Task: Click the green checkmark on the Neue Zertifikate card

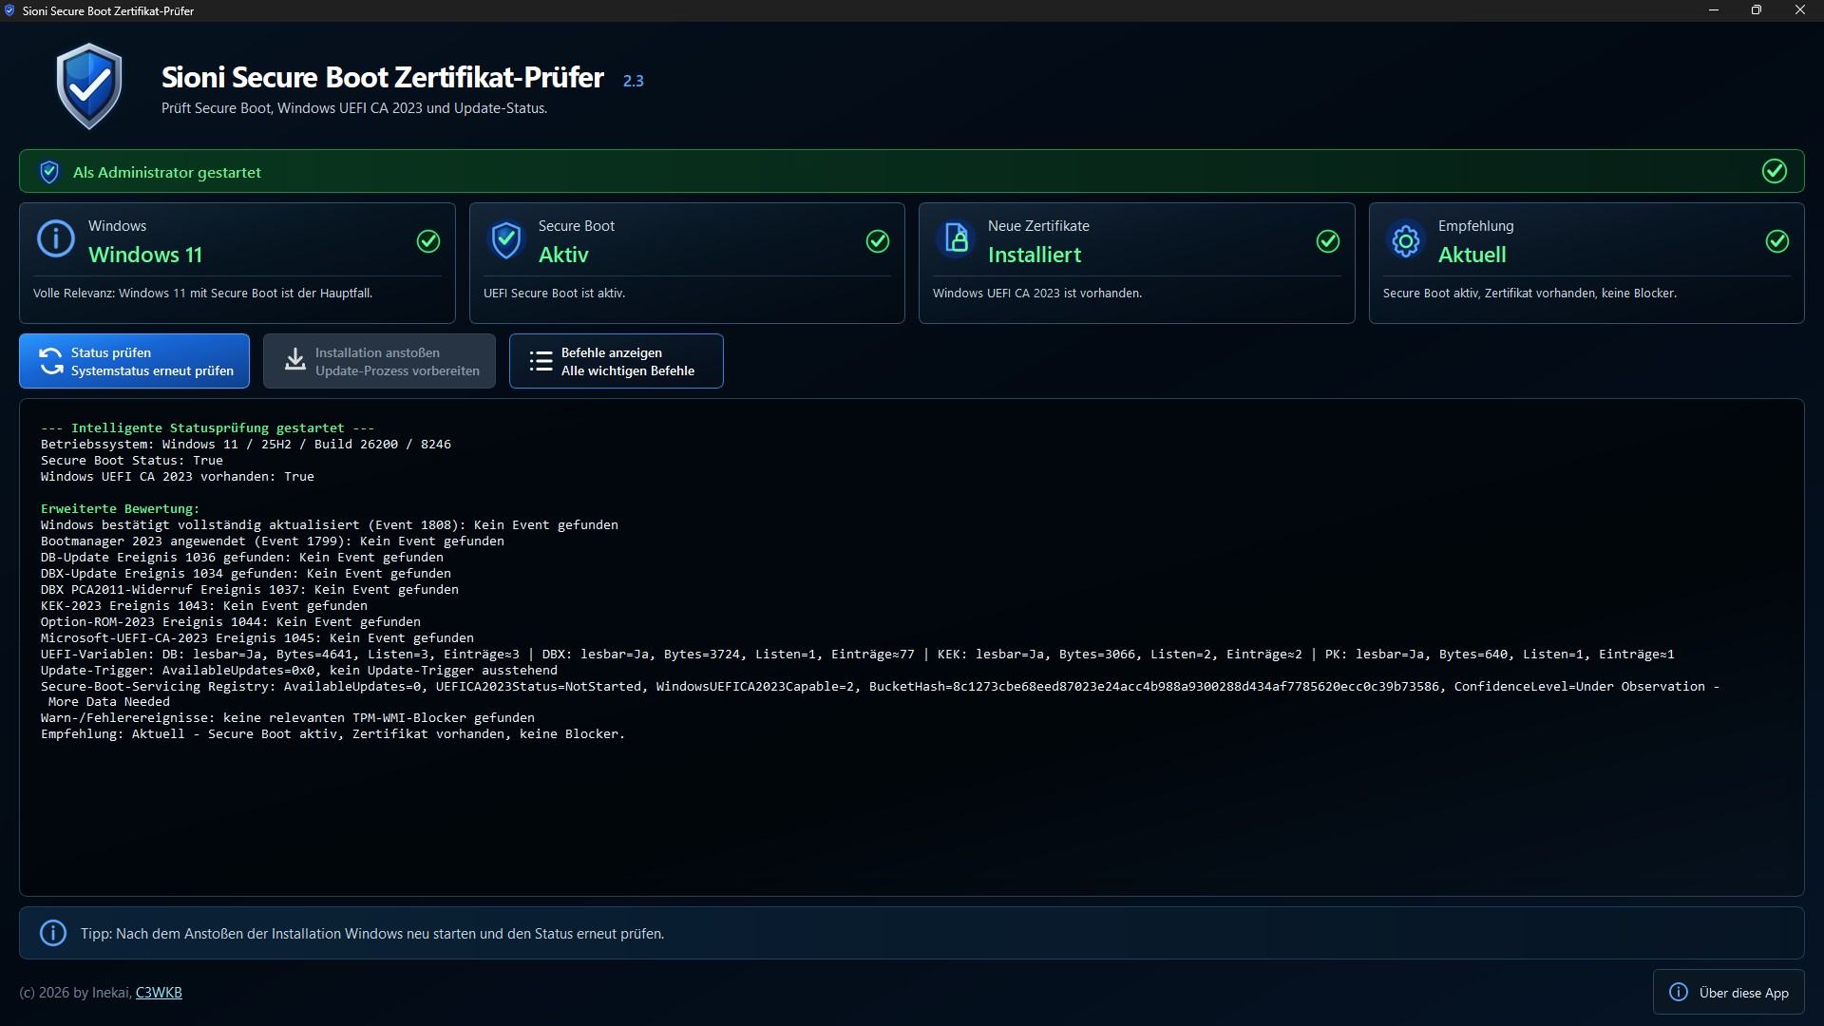Action: point(1328,241)
